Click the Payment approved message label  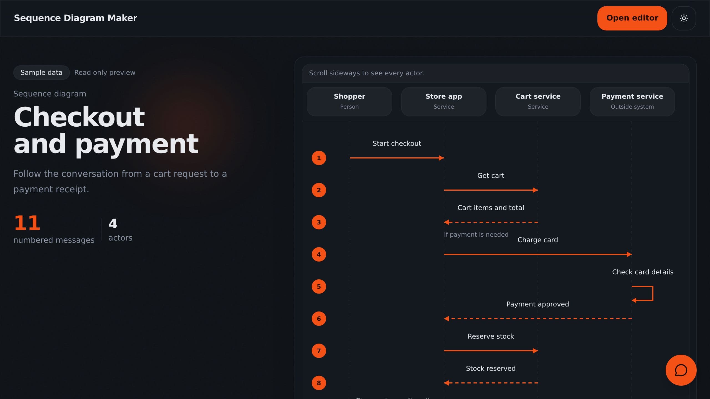[537, 304]
